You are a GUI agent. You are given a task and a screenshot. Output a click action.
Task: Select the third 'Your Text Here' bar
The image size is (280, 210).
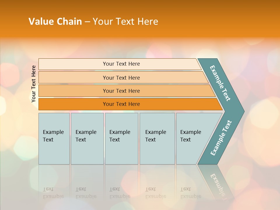pos(121,91)
